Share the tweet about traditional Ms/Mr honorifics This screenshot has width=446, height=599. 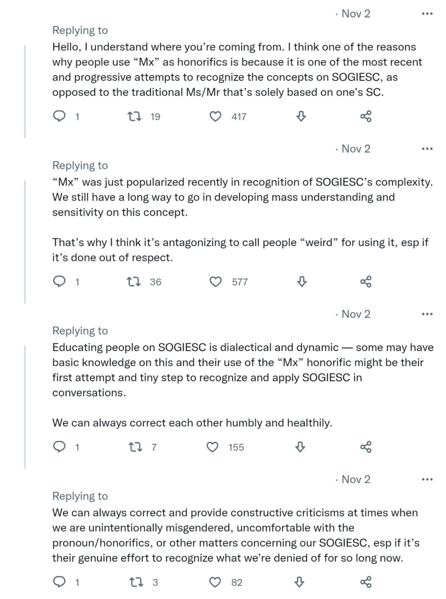366,116
